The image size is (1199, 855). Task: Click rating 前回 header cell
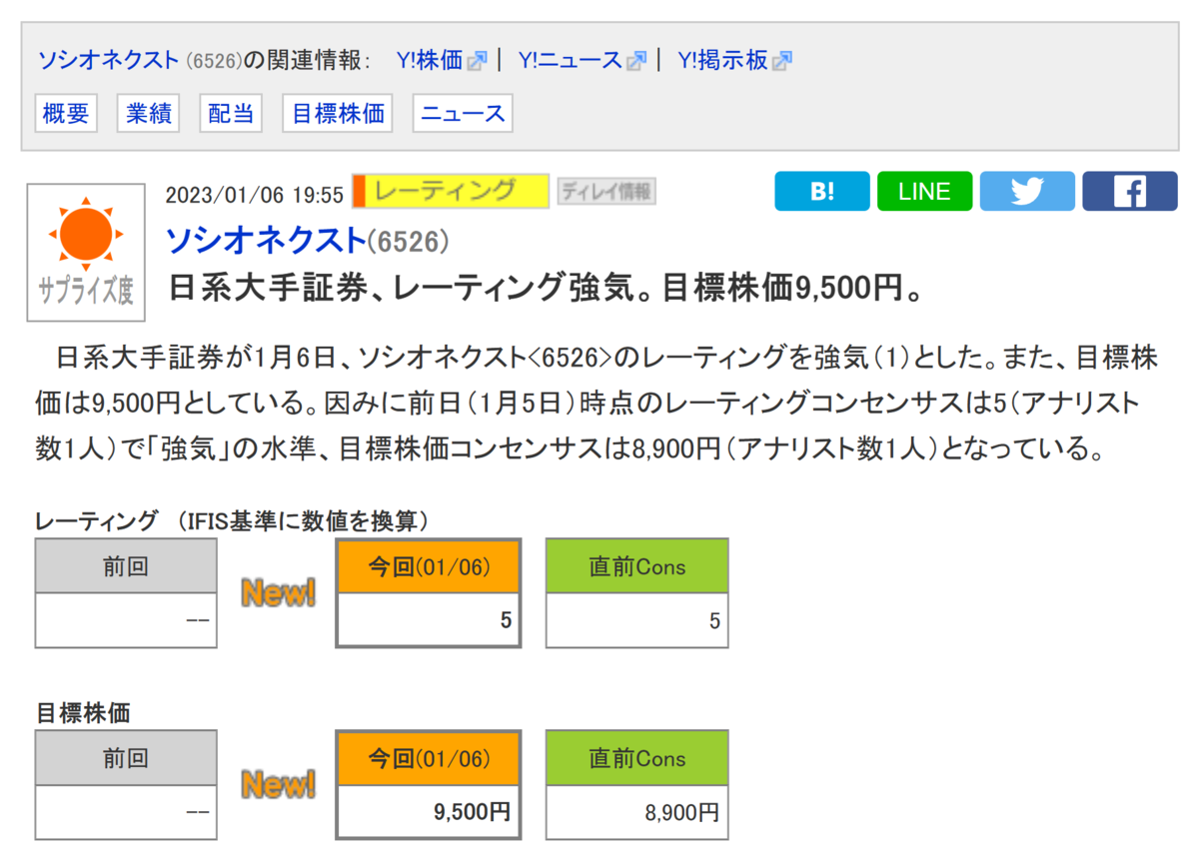click(x=126, y=566)
